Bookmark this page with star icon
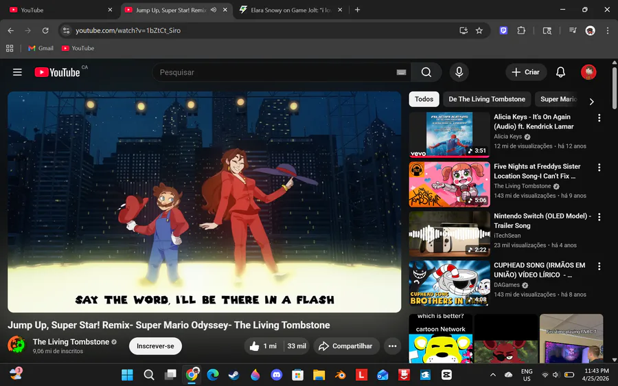The width and height of the screenshot is (618, 386). [479, 30]
